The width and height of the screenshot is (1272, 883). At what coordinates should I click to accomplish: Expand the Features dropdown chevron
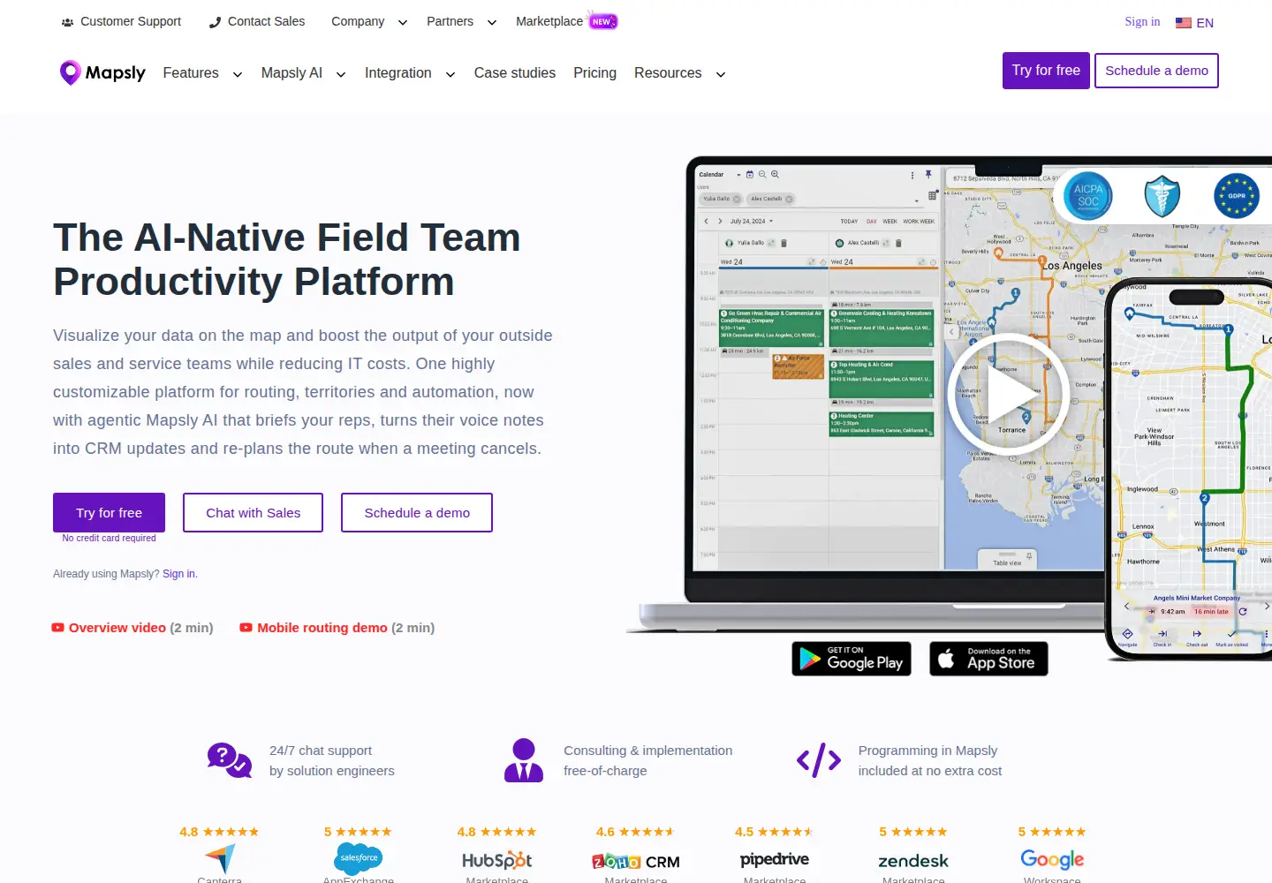238,75
